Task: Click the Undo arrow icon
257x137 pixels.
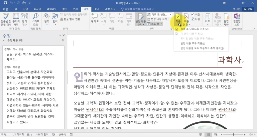Action: [x=11, y=3]
